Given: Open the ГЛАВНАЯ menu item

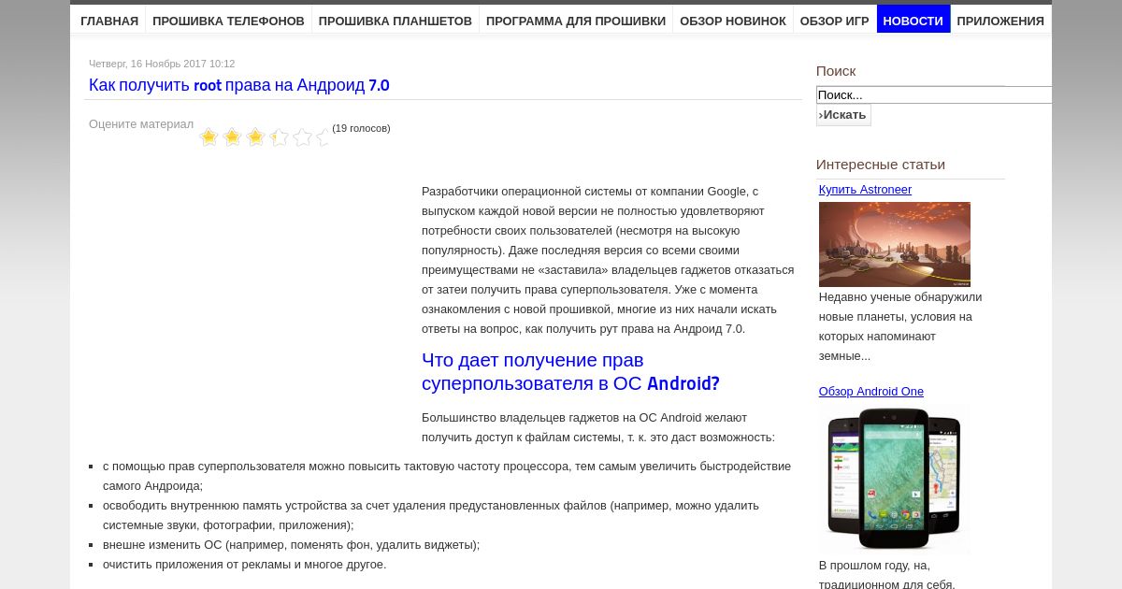Looking at the screenshot, I should [x=109, y=21].
